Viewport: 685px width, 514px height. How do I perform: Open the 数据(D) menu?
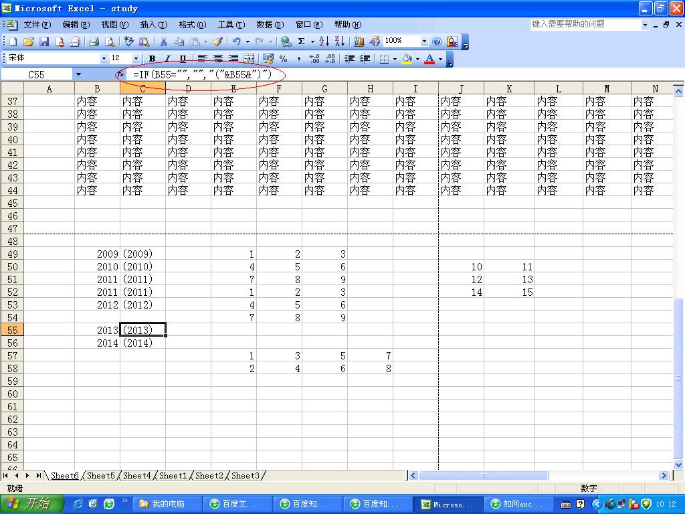(270, 25)
